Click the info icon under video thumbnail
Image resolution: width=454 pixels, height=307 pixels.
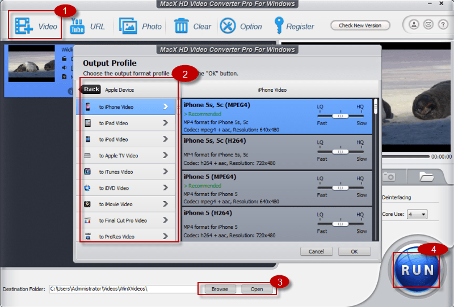70,91
